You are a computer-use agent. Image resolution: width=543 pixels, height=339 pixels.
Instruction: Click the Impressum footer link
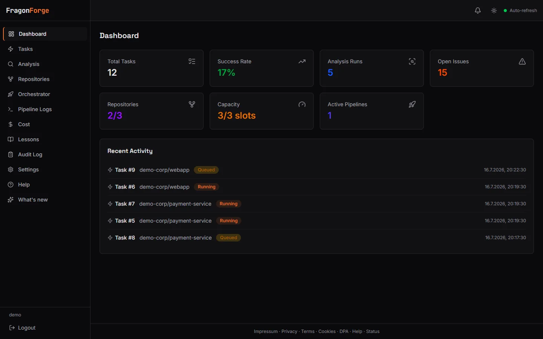(x=265, y=331)
